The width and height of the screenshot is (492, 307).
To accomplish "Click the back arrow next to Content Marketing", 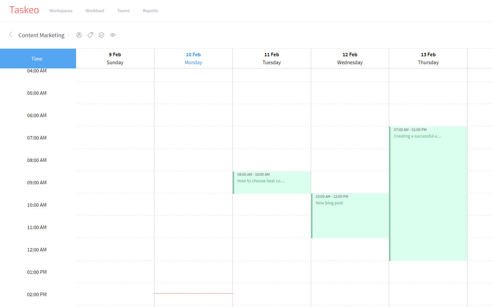I will pyautogui.click(x=11, y=35).
